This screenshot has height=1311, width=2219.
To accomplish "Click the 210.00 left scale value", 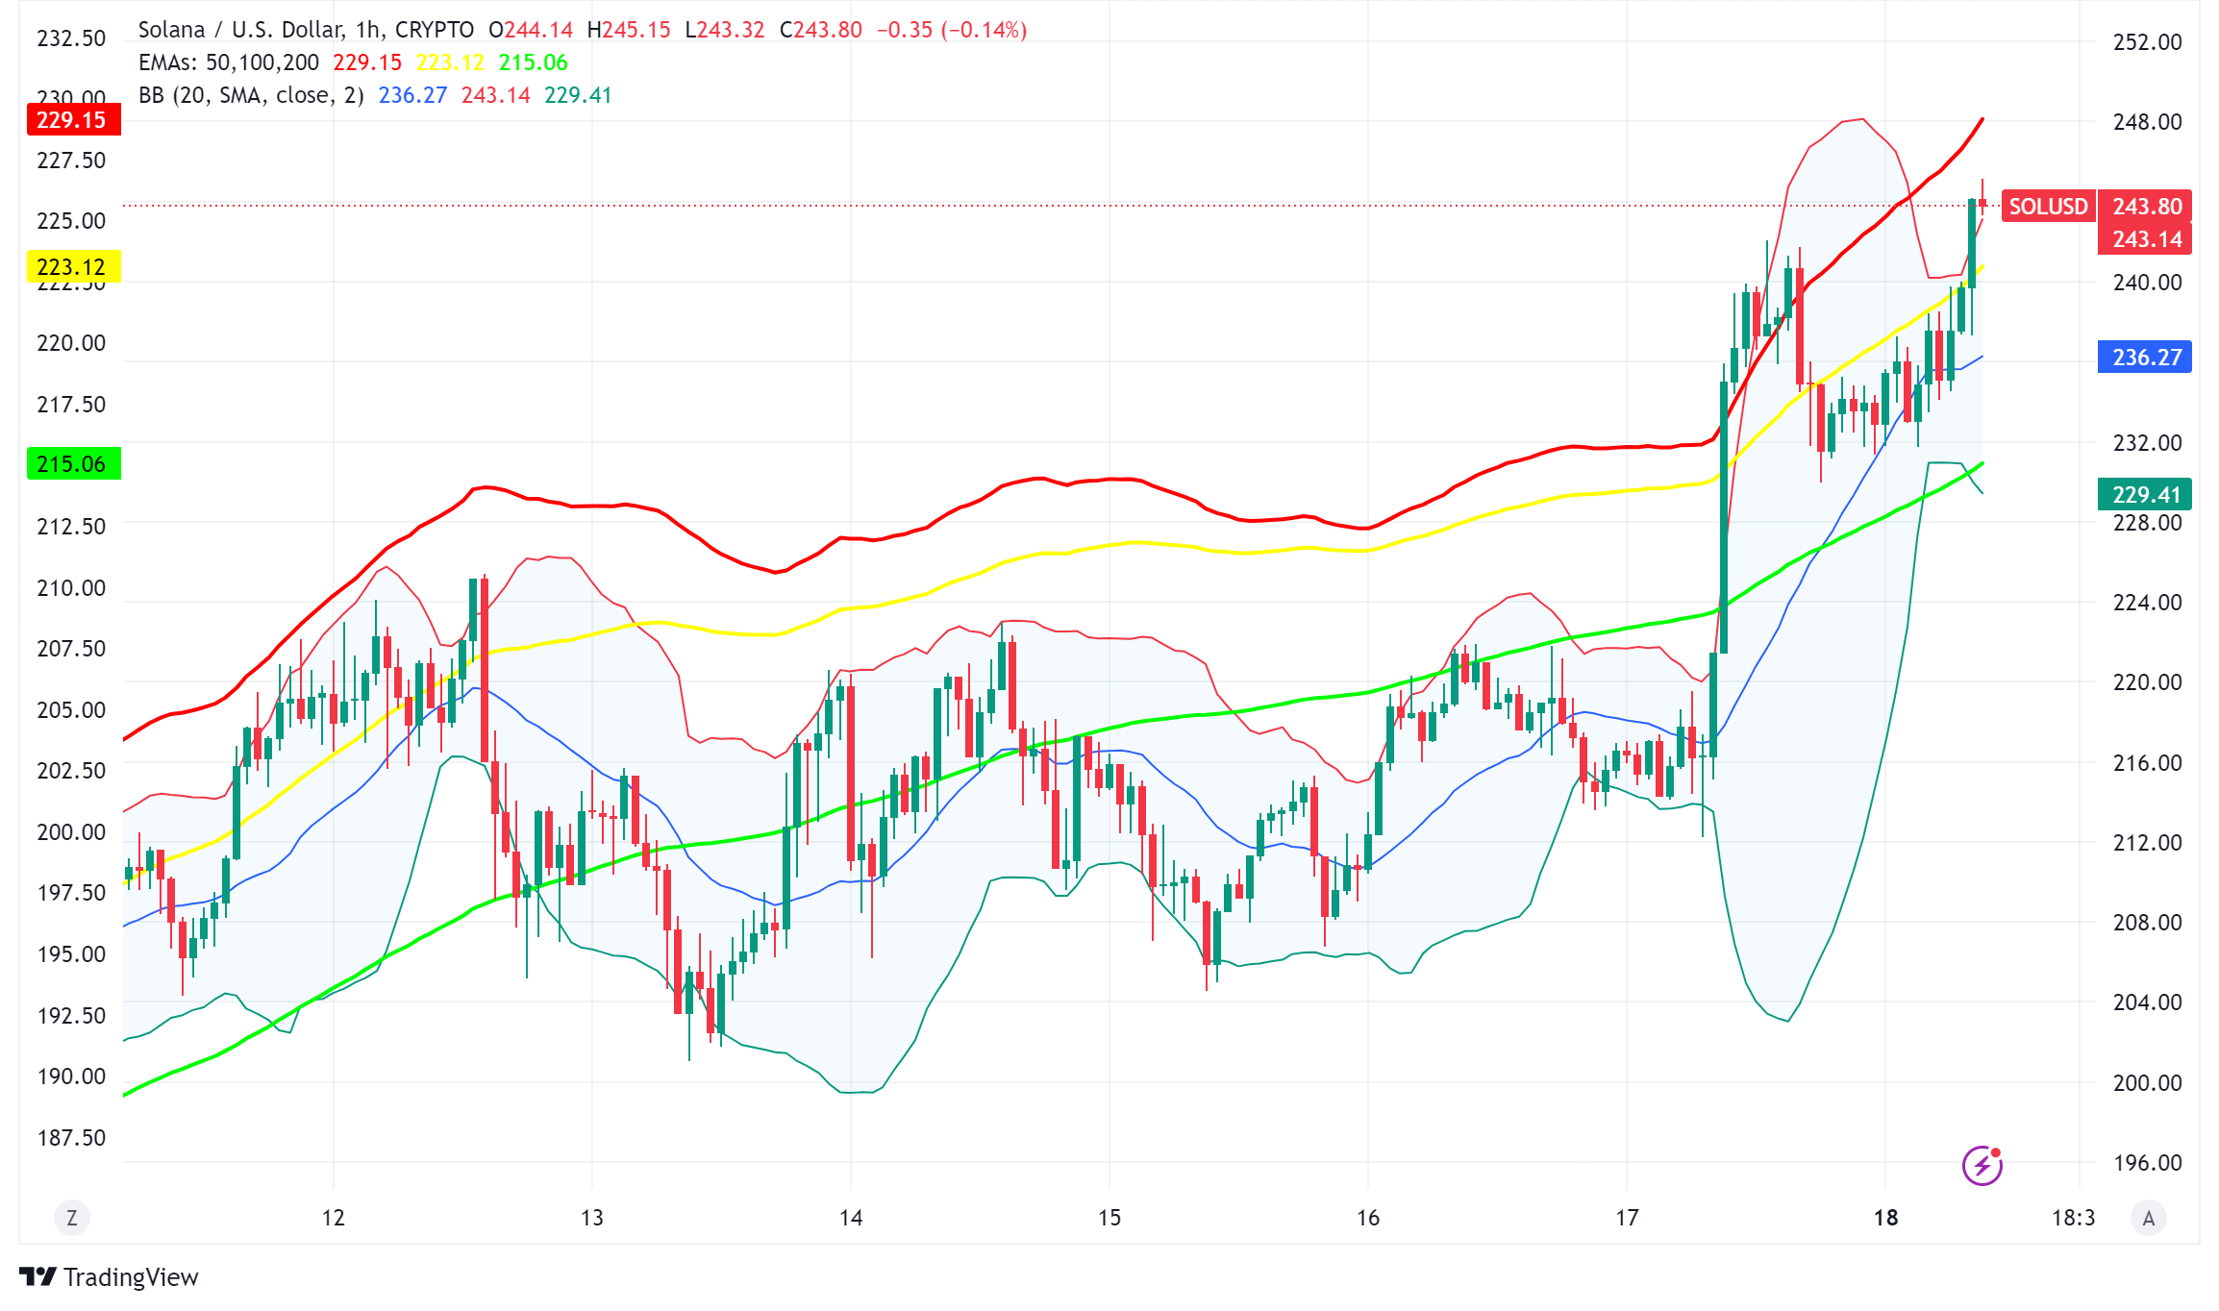I will [x=71, y=587].
